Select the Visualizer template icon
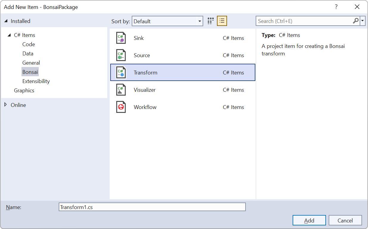The height and width of the screenshot is (229, 368). 121,90
